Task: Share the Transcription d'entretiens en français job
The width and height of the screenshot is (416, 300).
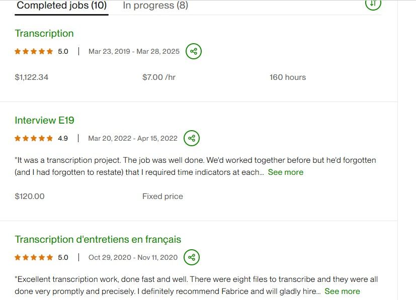Action: (x=192, y=257)
